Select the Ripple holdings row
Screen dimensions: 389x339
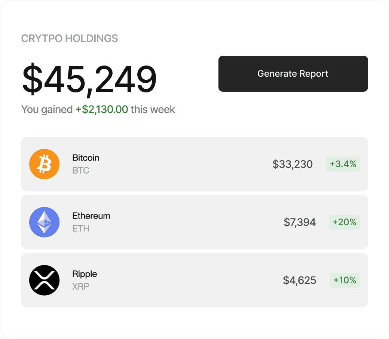pos(194,280)
